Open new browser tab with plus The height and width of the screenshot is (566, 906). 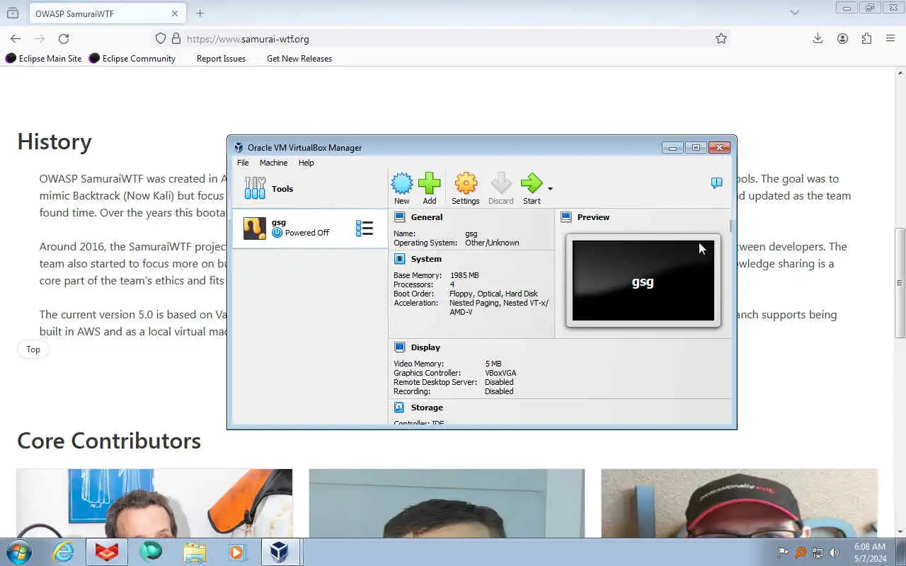pos(200,13)
